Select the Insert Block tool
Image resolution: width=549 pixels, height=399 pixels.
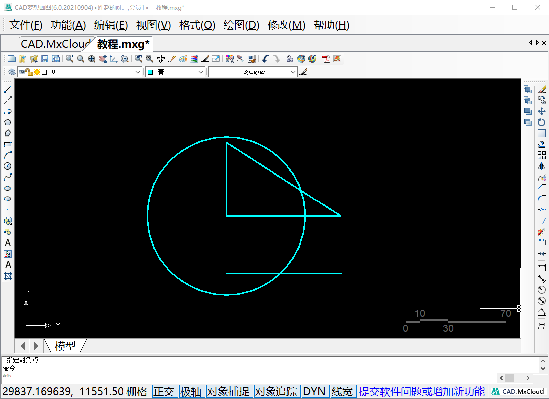click(7, 221)
